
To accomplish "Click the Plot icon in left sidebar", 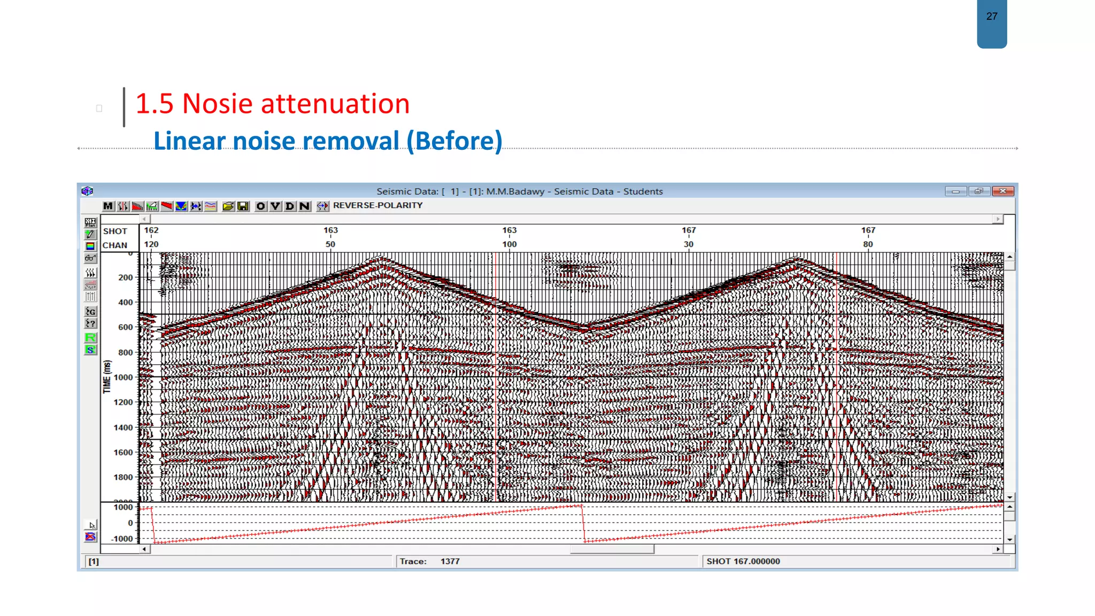I will 90,222.
